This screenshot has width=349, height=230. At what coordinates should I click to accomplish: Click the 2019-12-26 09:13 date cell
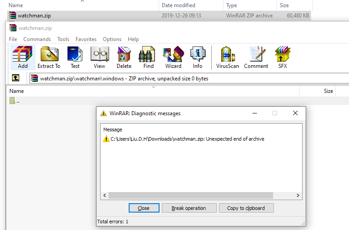(x=181, y=16)
